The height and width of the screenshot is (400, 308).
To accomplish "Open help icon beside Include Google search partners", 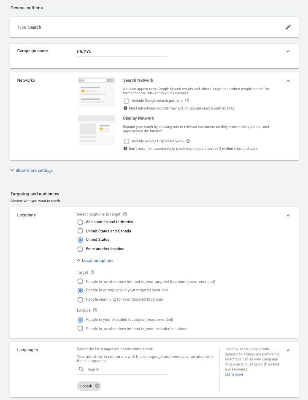I will pos(187,101).
